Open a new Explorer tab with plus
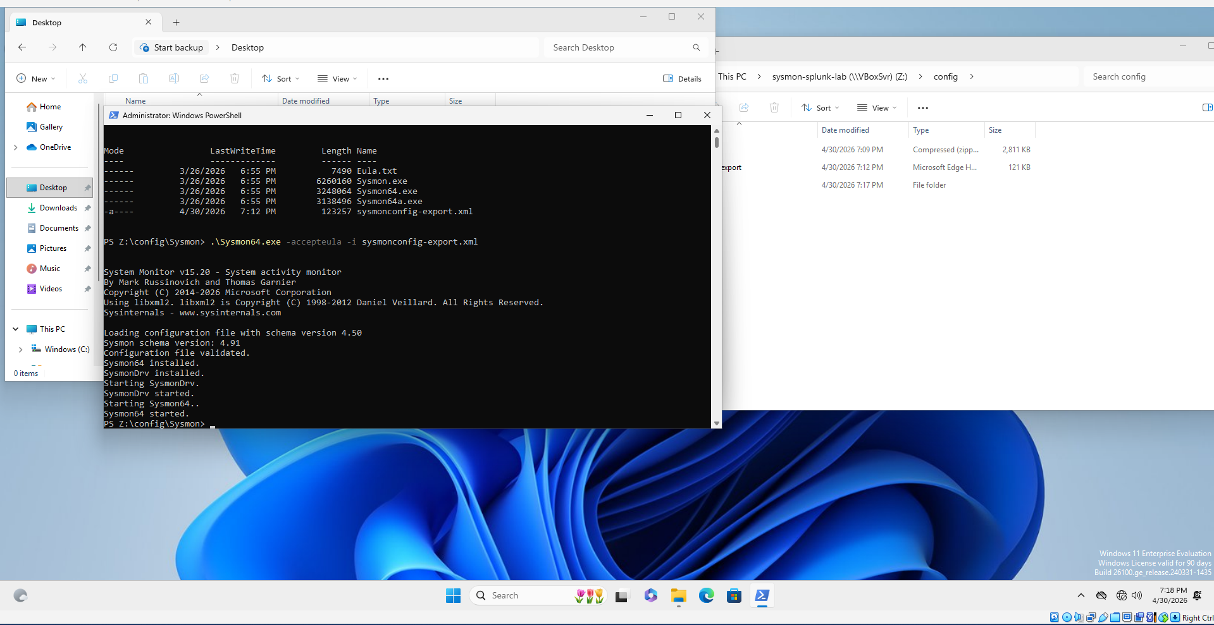The image size is (1214, 625). click(x=176, y=23)
